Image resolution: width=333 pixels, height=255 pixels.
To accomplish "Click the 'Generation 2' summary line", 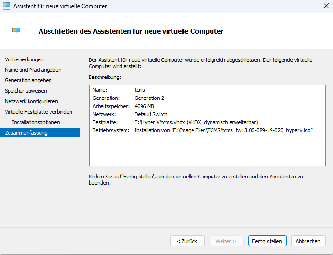I will (x=149, y=98).
